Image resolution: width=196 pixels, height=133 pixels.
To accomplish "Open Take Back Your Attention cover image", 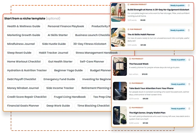I will click(x=120, y=91).
